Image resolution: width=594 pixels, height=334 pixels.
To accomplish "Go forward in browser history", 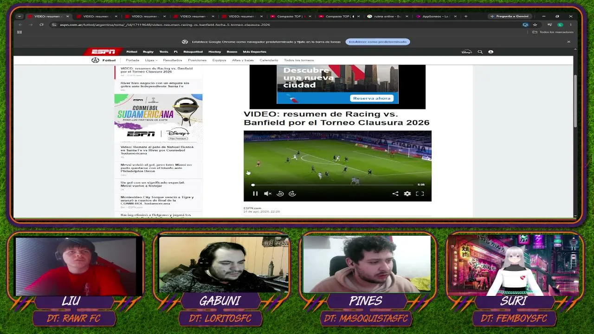I will [31, 25].
